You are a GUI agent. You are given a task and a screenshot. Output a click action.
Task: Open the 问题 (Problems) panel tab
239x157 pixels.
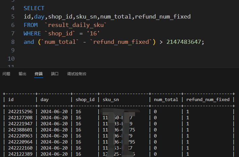tap(6, 74)
